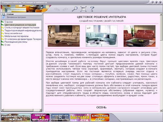Screen dimensions: 163x122
Task: Minimize the window using the title bar button
Action: pos(153,3)
